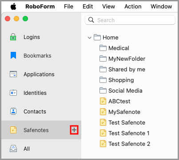The height and width of the screenshot is (160, 179).
Task: Open the RoboForm app menu
Action: pos(40,7)
